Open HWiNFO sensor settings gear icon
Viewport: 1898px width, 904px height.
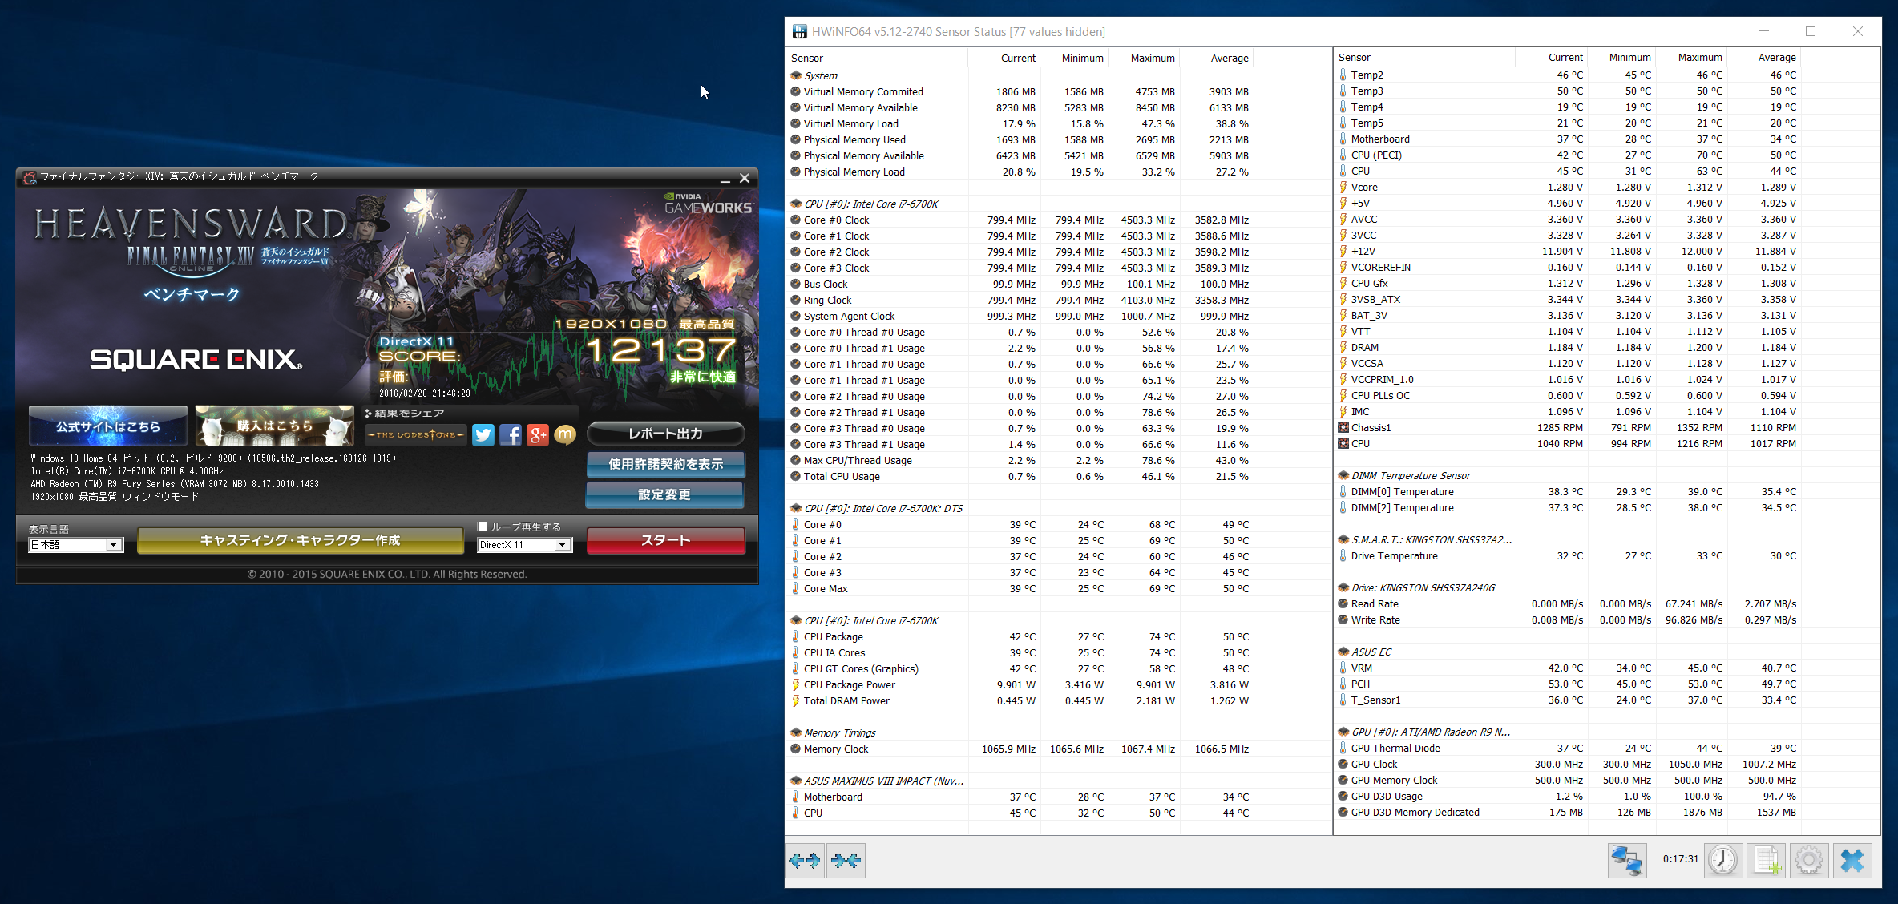pos(1809,861)
